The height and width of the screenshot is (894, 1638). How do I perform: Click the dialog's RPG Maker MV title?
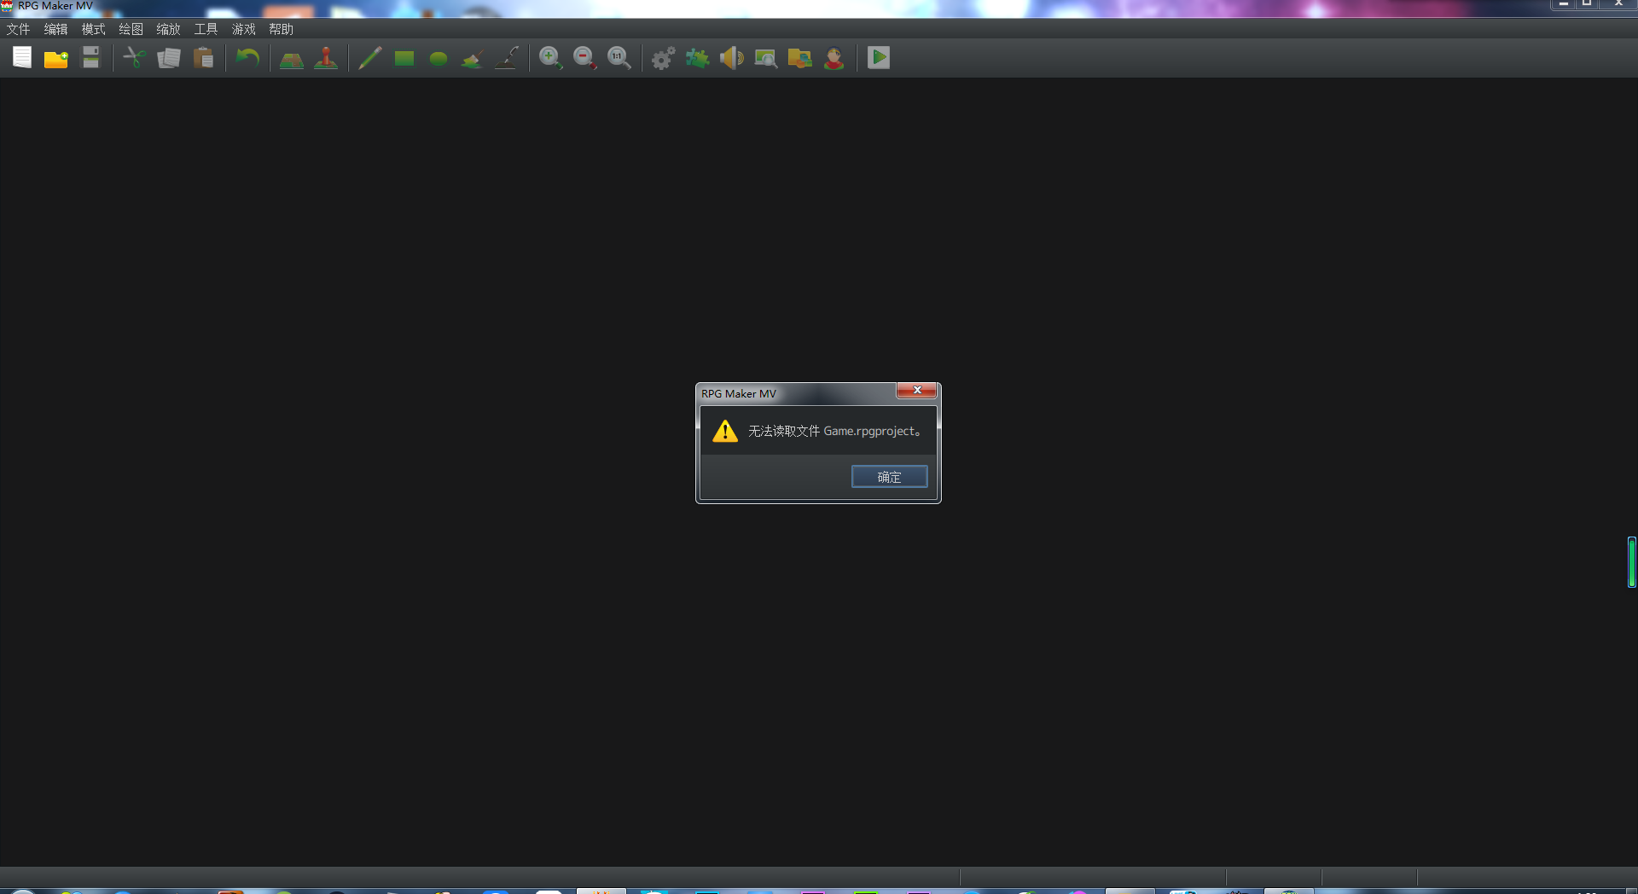pos(739,393)
